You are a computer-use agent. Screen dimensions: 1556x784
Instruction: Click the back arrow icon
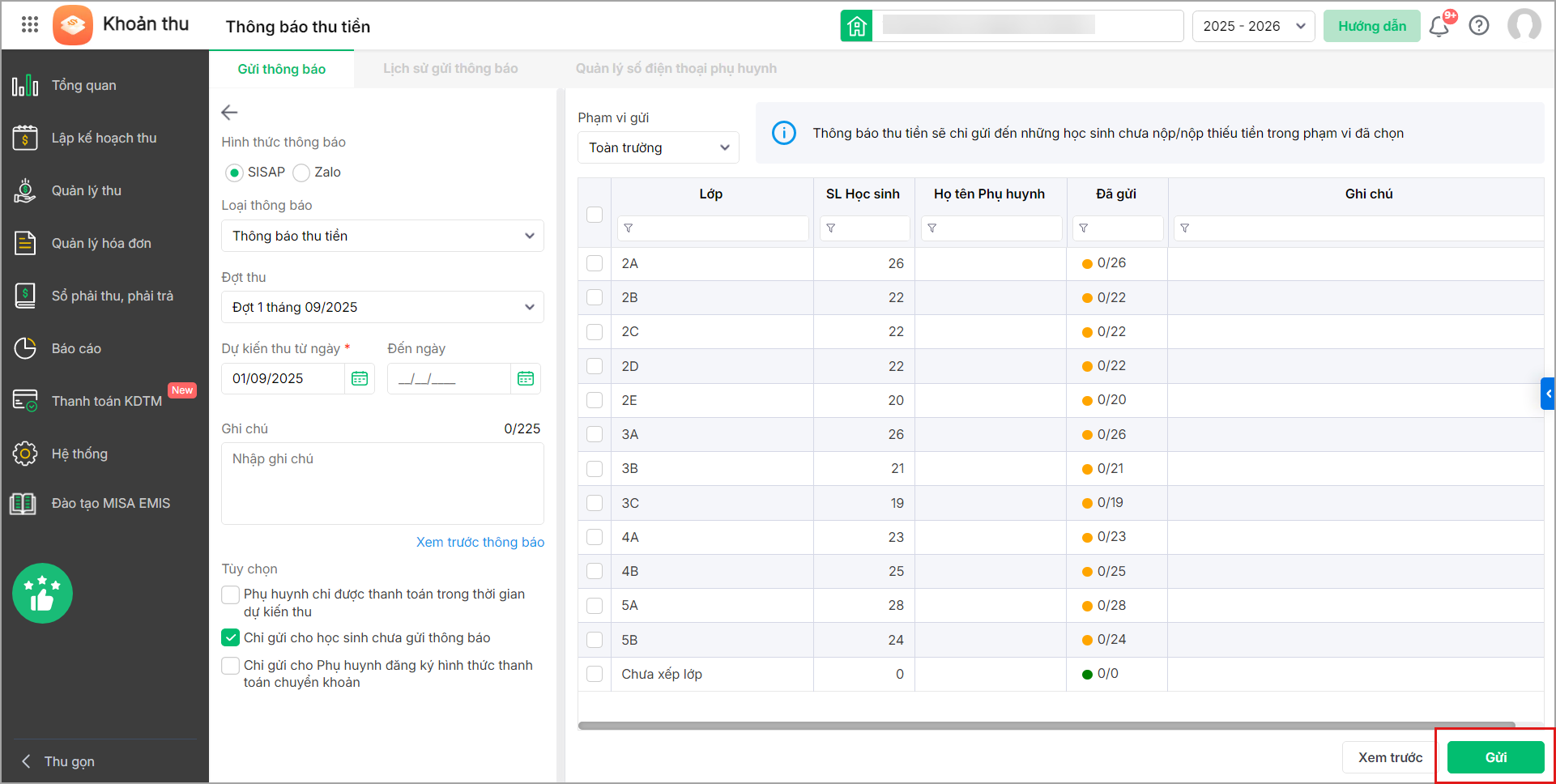click(230, 113)
